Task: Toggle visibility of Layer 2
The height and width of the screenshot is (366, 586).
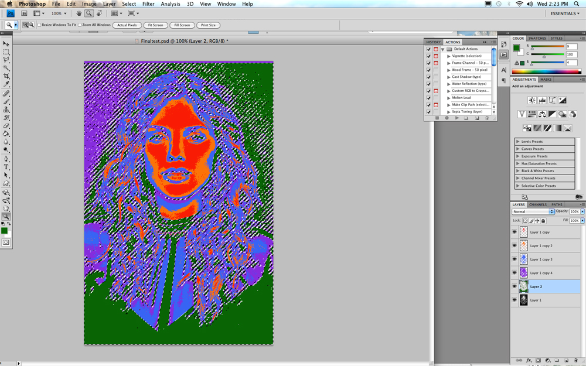Action: coord(515,286)
